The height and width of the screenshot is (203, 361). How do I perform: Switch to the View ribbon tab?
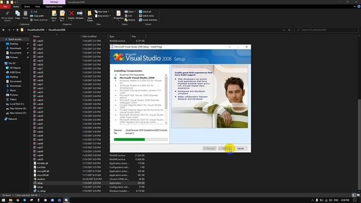click(37, 7)
